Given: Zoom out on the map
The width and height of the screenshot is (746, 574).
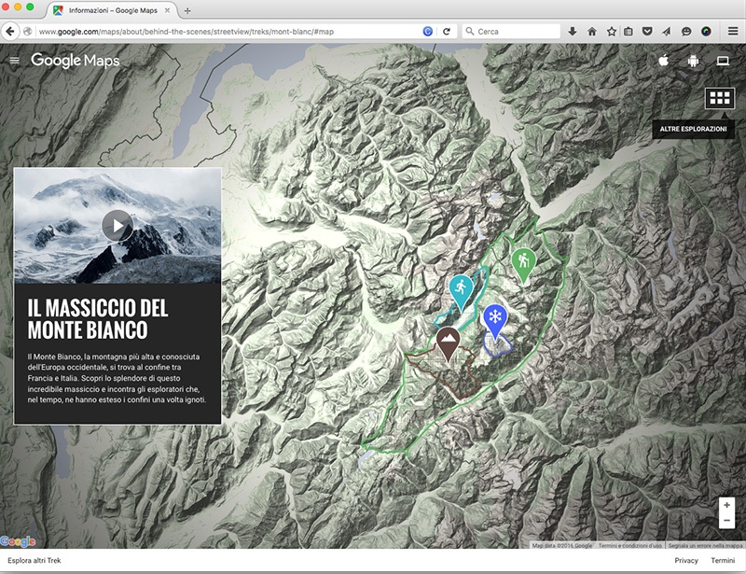Looking at the screenshot, I should click(726, 520).
